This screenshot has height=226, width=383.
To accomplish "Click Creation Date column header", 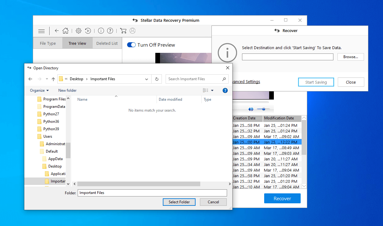I will coord(247,118).
